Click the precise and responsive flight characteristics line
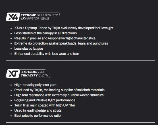 point(55,38)
